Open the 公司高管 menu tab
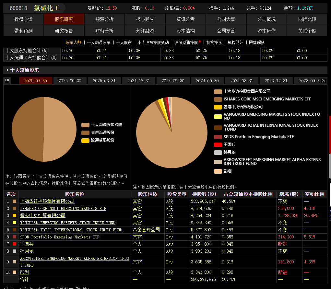Image resolution: width=331 pixels, height=289 pixels. pyautogui.click(x=226, y=31)
